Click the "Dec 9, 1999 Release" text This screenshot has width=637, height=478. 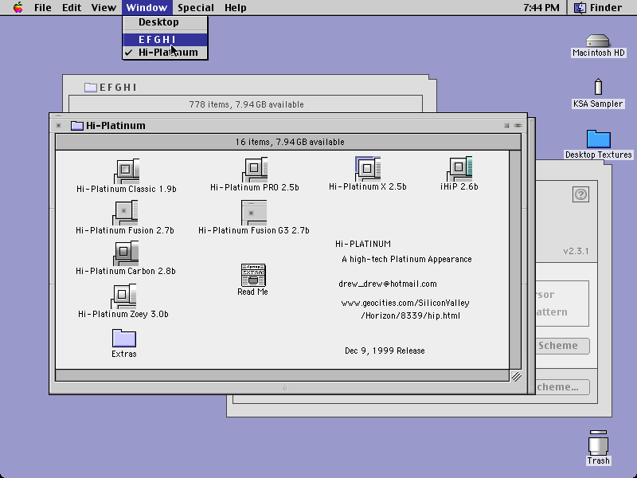pos(385,351)
